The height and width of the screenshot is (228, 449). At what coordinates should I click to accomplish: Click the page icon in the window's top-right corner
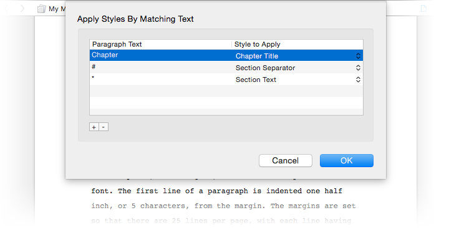click(423, 9)
